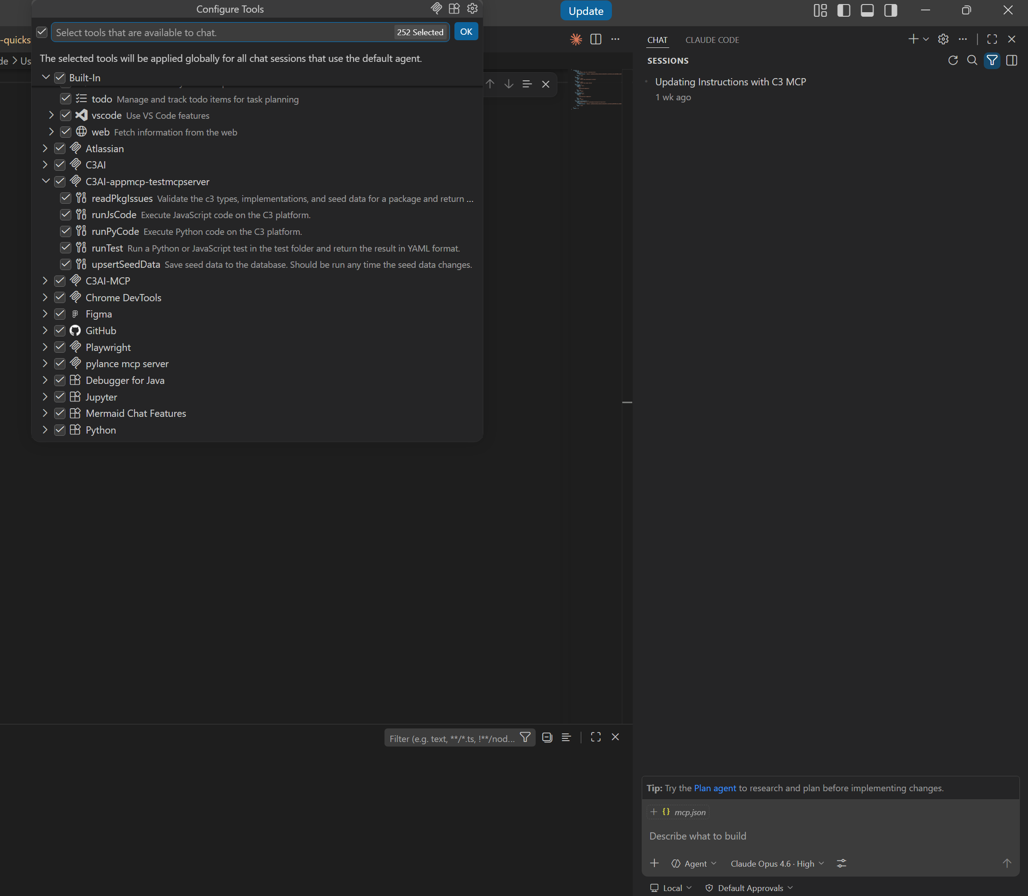This screenshot has width=1028, height=896.
Task: Collapse the Built-In tools group
Action: (46, 78)
